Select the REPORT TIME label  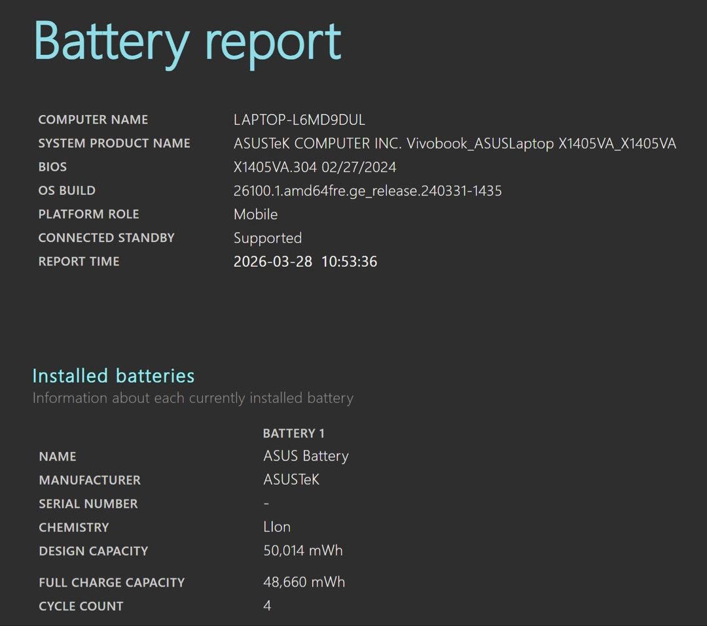point(79,261)
